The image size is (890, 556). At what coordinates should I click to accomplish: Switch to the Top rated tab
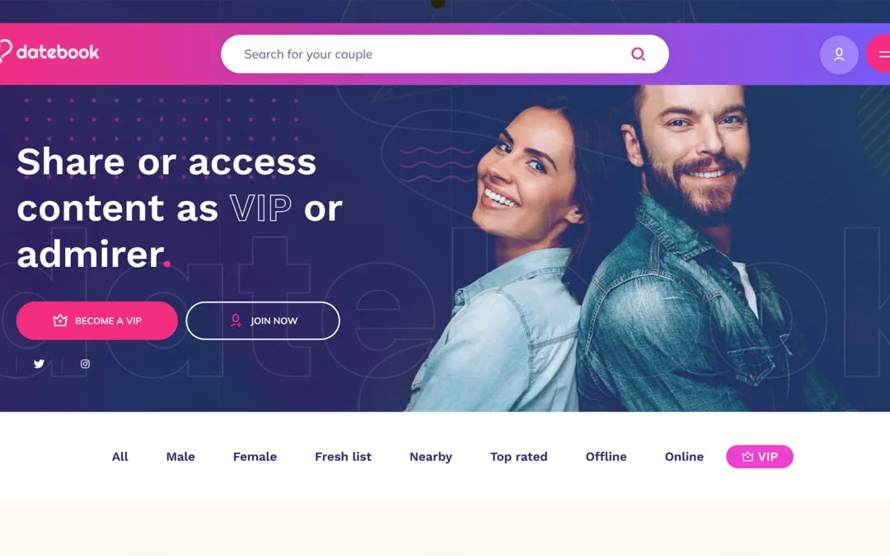click(x=519, y=456)
